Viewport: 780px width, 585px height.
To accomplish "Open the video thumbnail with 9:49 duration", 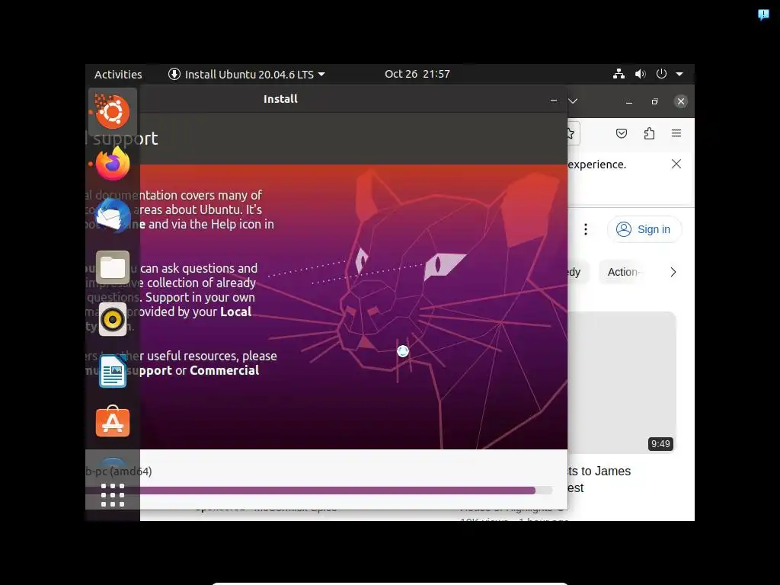I will point(622,382).
